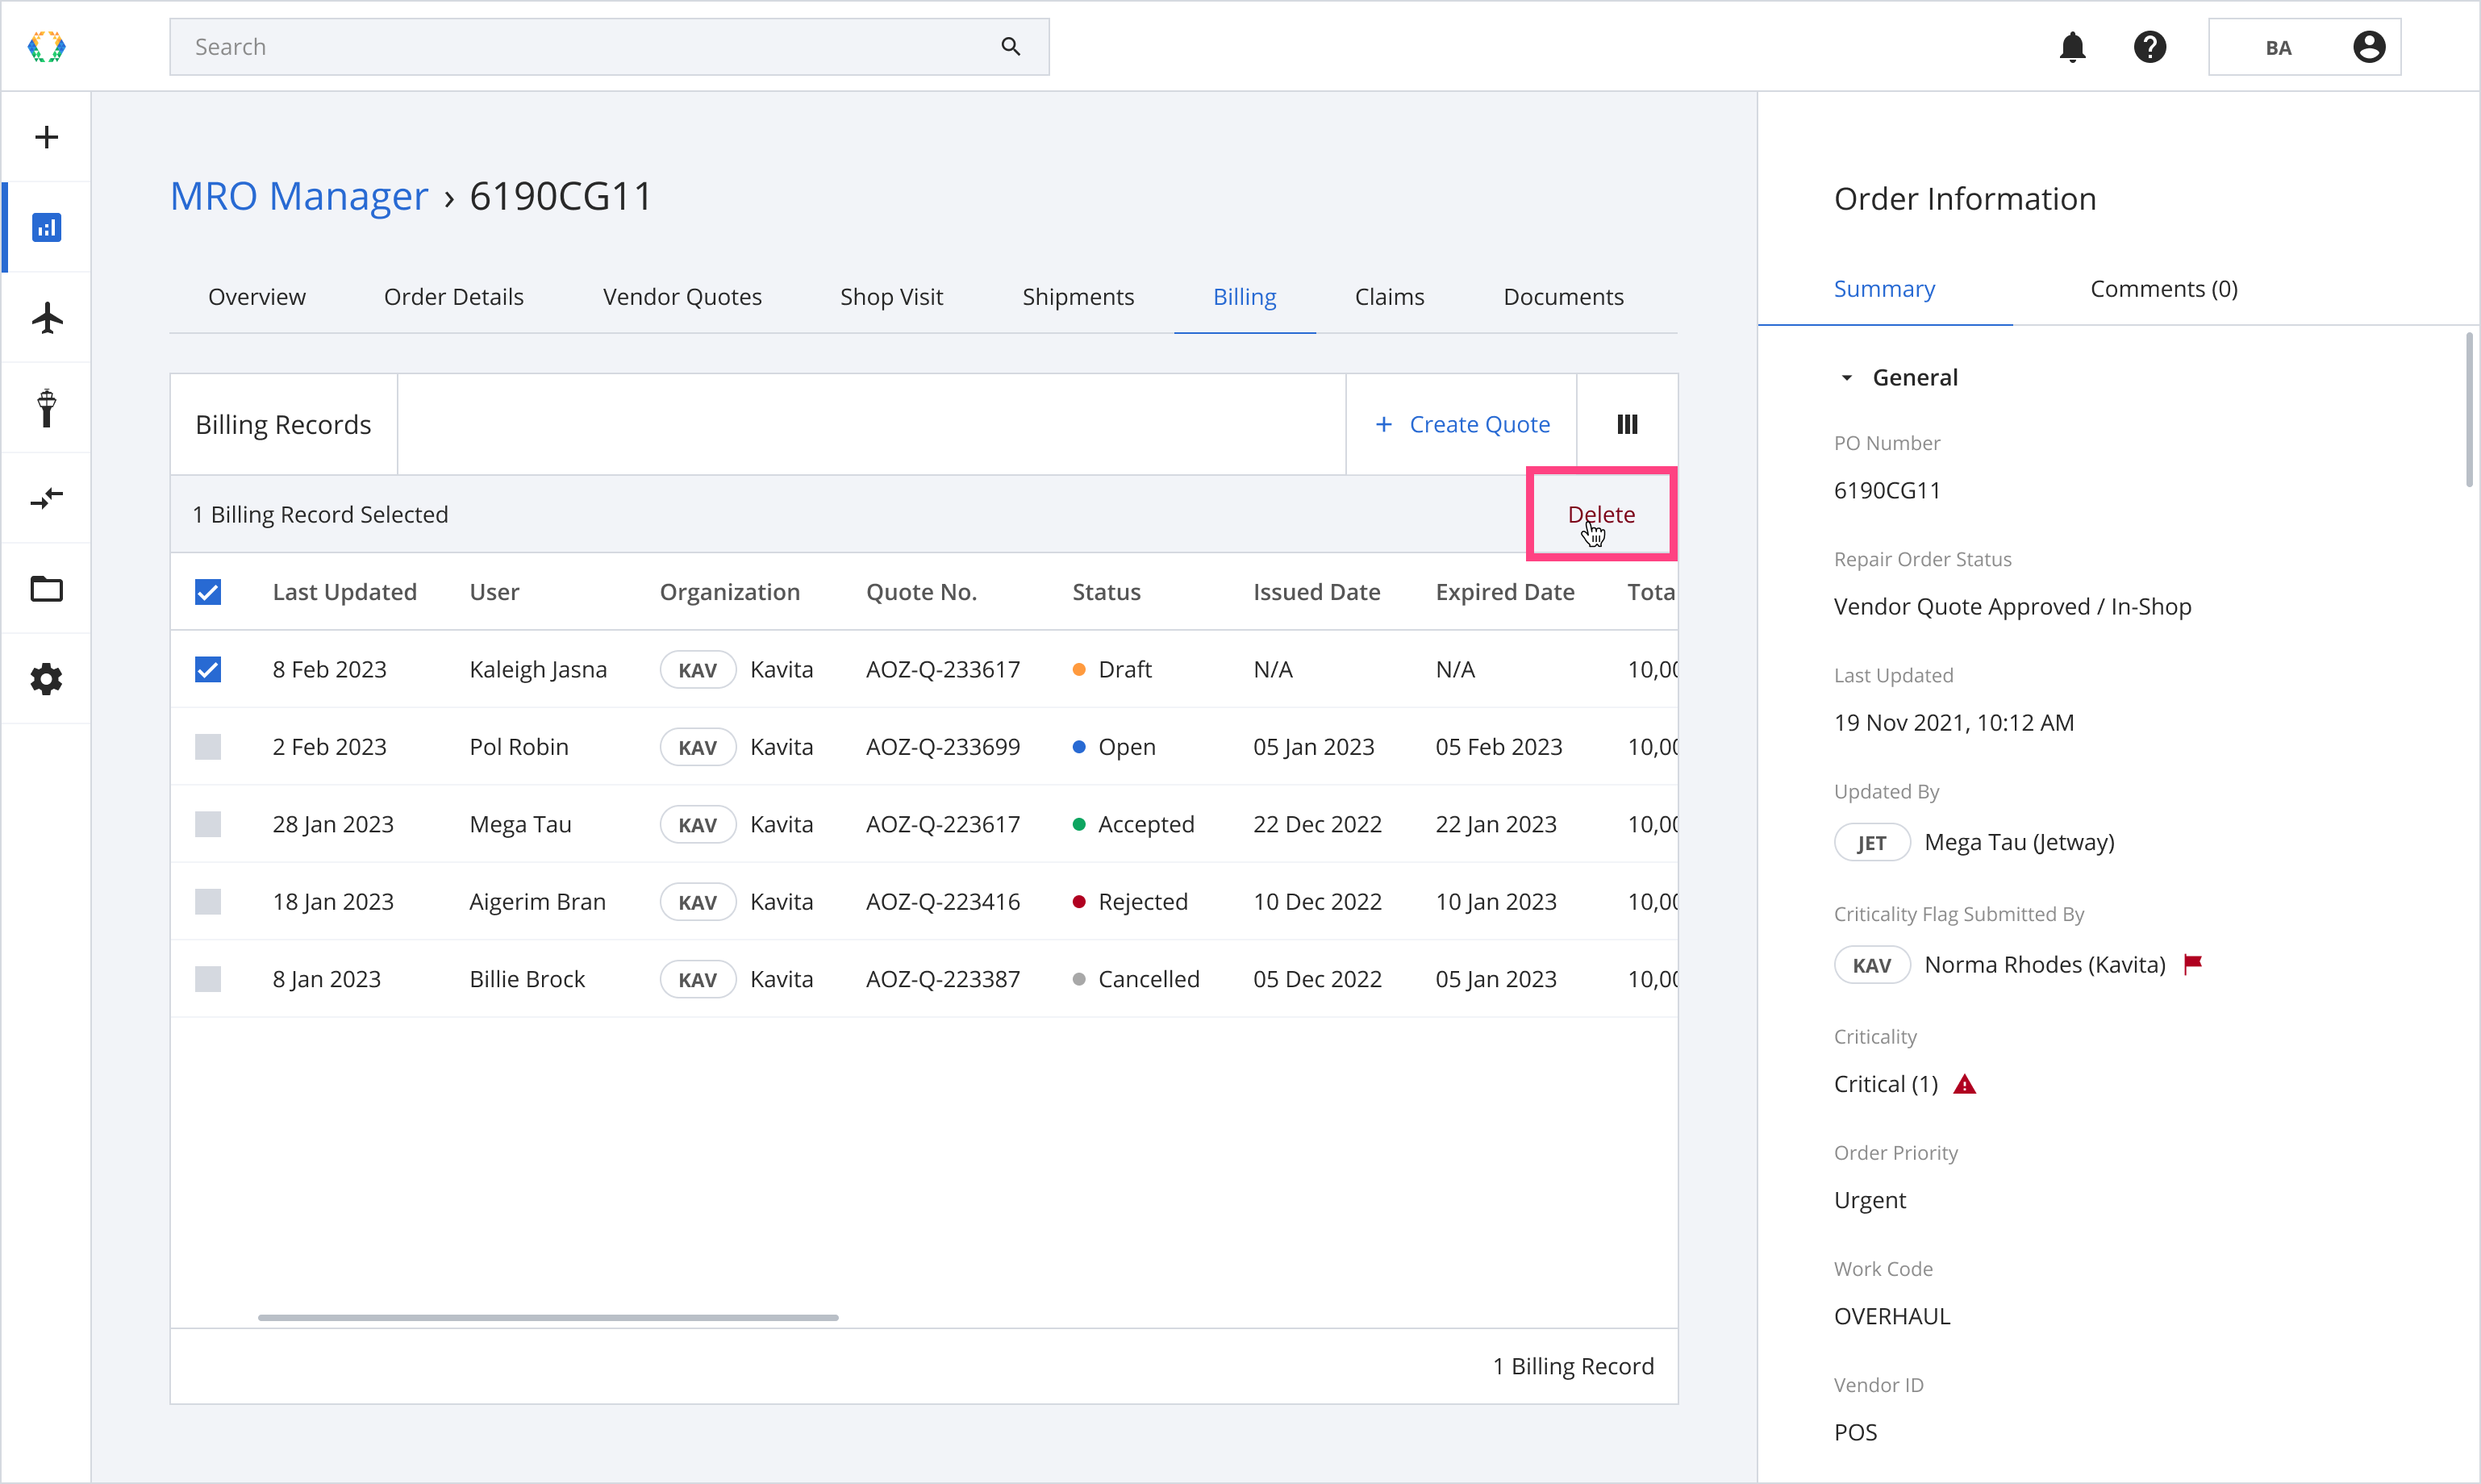2481x1484 pixels.
Task: Check the 8 Jan 2023 row checkbox
Action: click(x=208, y=979)
